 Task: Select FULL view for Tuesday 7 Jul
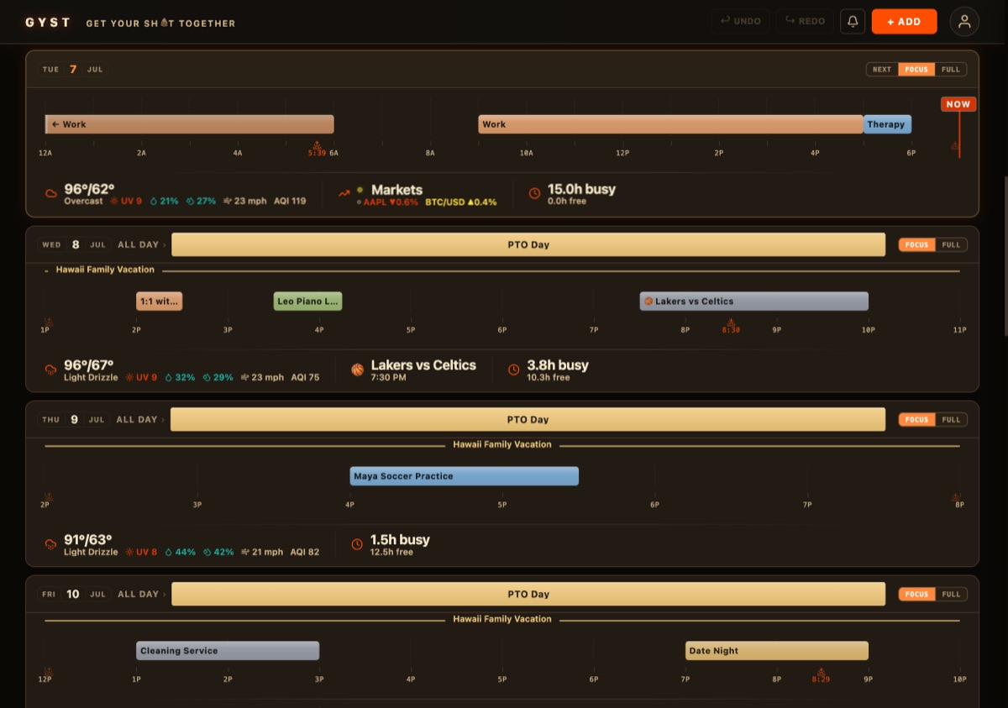(x=950, y=70)
